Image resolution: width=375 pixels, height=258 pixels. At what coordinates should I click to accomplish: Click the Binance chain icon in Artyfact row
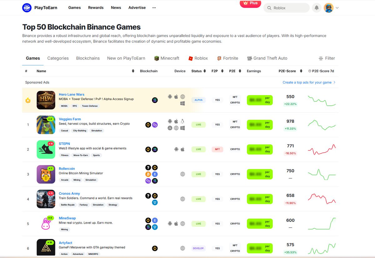(155, 248)
